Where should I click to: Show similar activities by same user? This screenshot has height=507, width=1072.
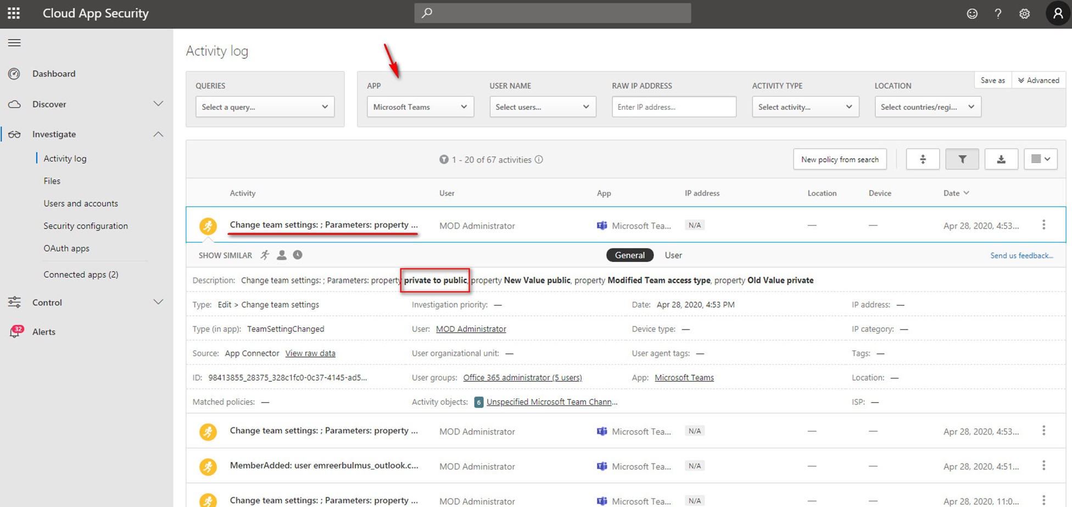282,255
